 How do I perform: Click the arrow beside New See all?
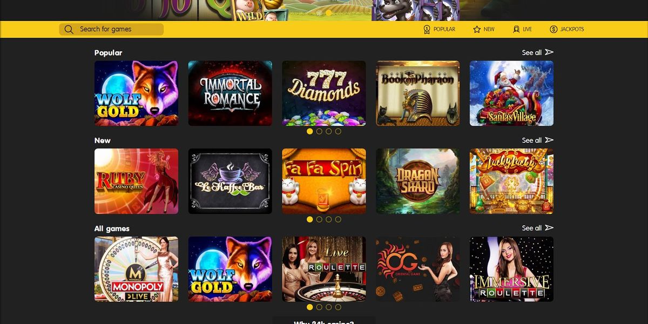click(549, 140)
